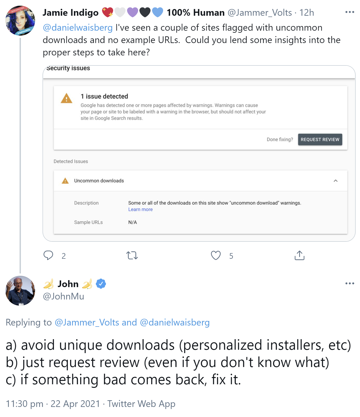Click the retweet icon

(x=132, y=255)
